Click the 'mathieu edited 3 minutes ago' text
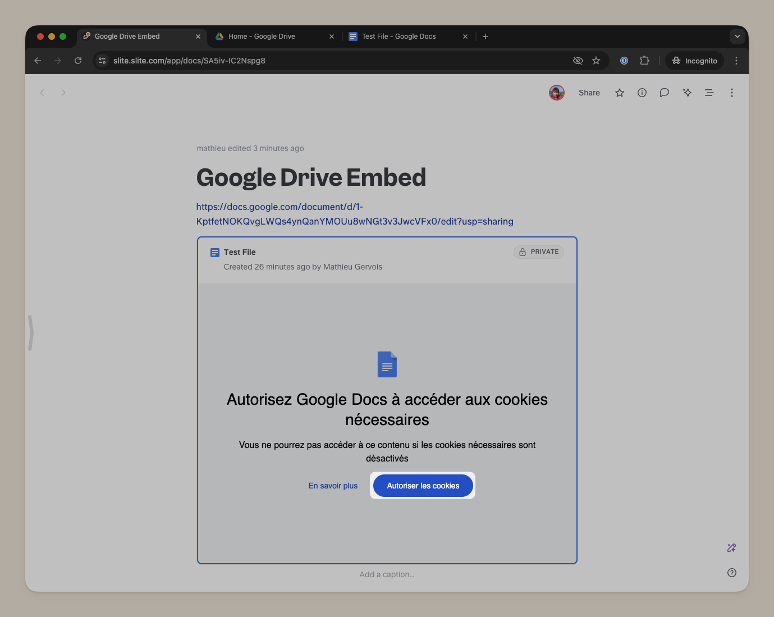This screenshot has height=617, width=774. 250,148
